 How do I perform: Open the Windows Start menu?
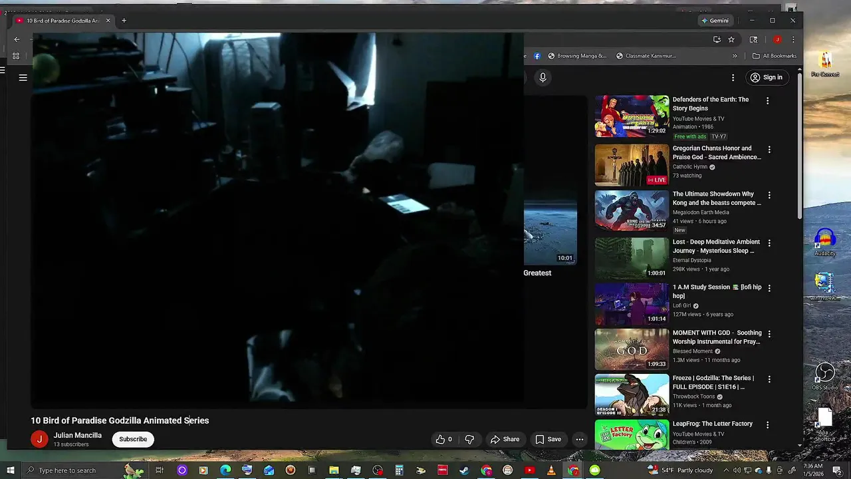pos(11,470)
